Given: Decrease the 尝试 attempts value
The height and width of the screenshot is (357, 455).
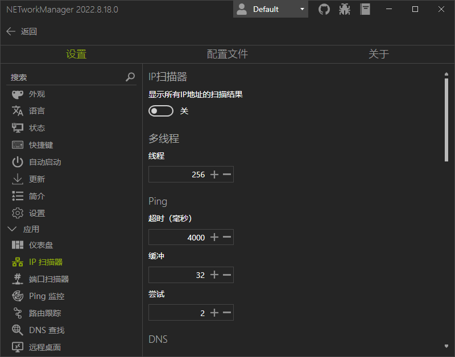Looking at the screenshot, I should coord(227,313).
